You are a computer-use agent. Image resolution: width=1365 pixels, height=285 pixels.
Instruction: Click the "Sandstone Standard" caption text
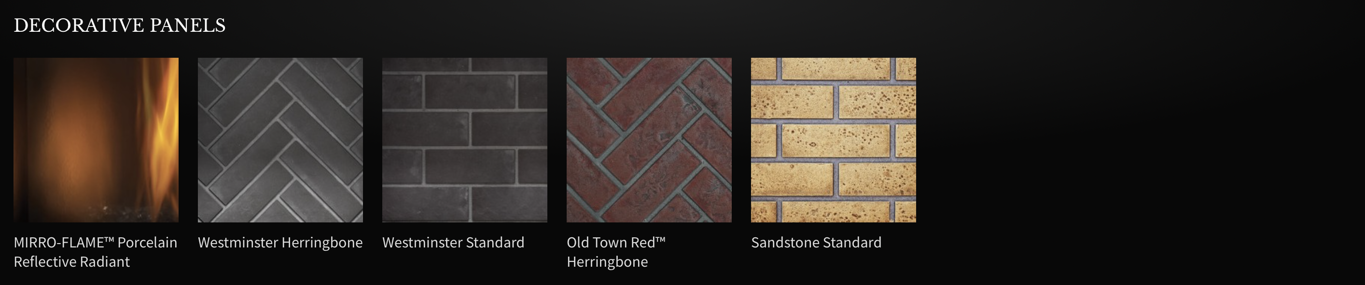[817, 243]
